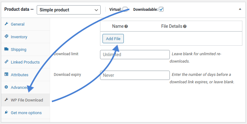Viewport: 247px width, 124px height.
Task: Open the Inventory tab
Action: point(19,37)
